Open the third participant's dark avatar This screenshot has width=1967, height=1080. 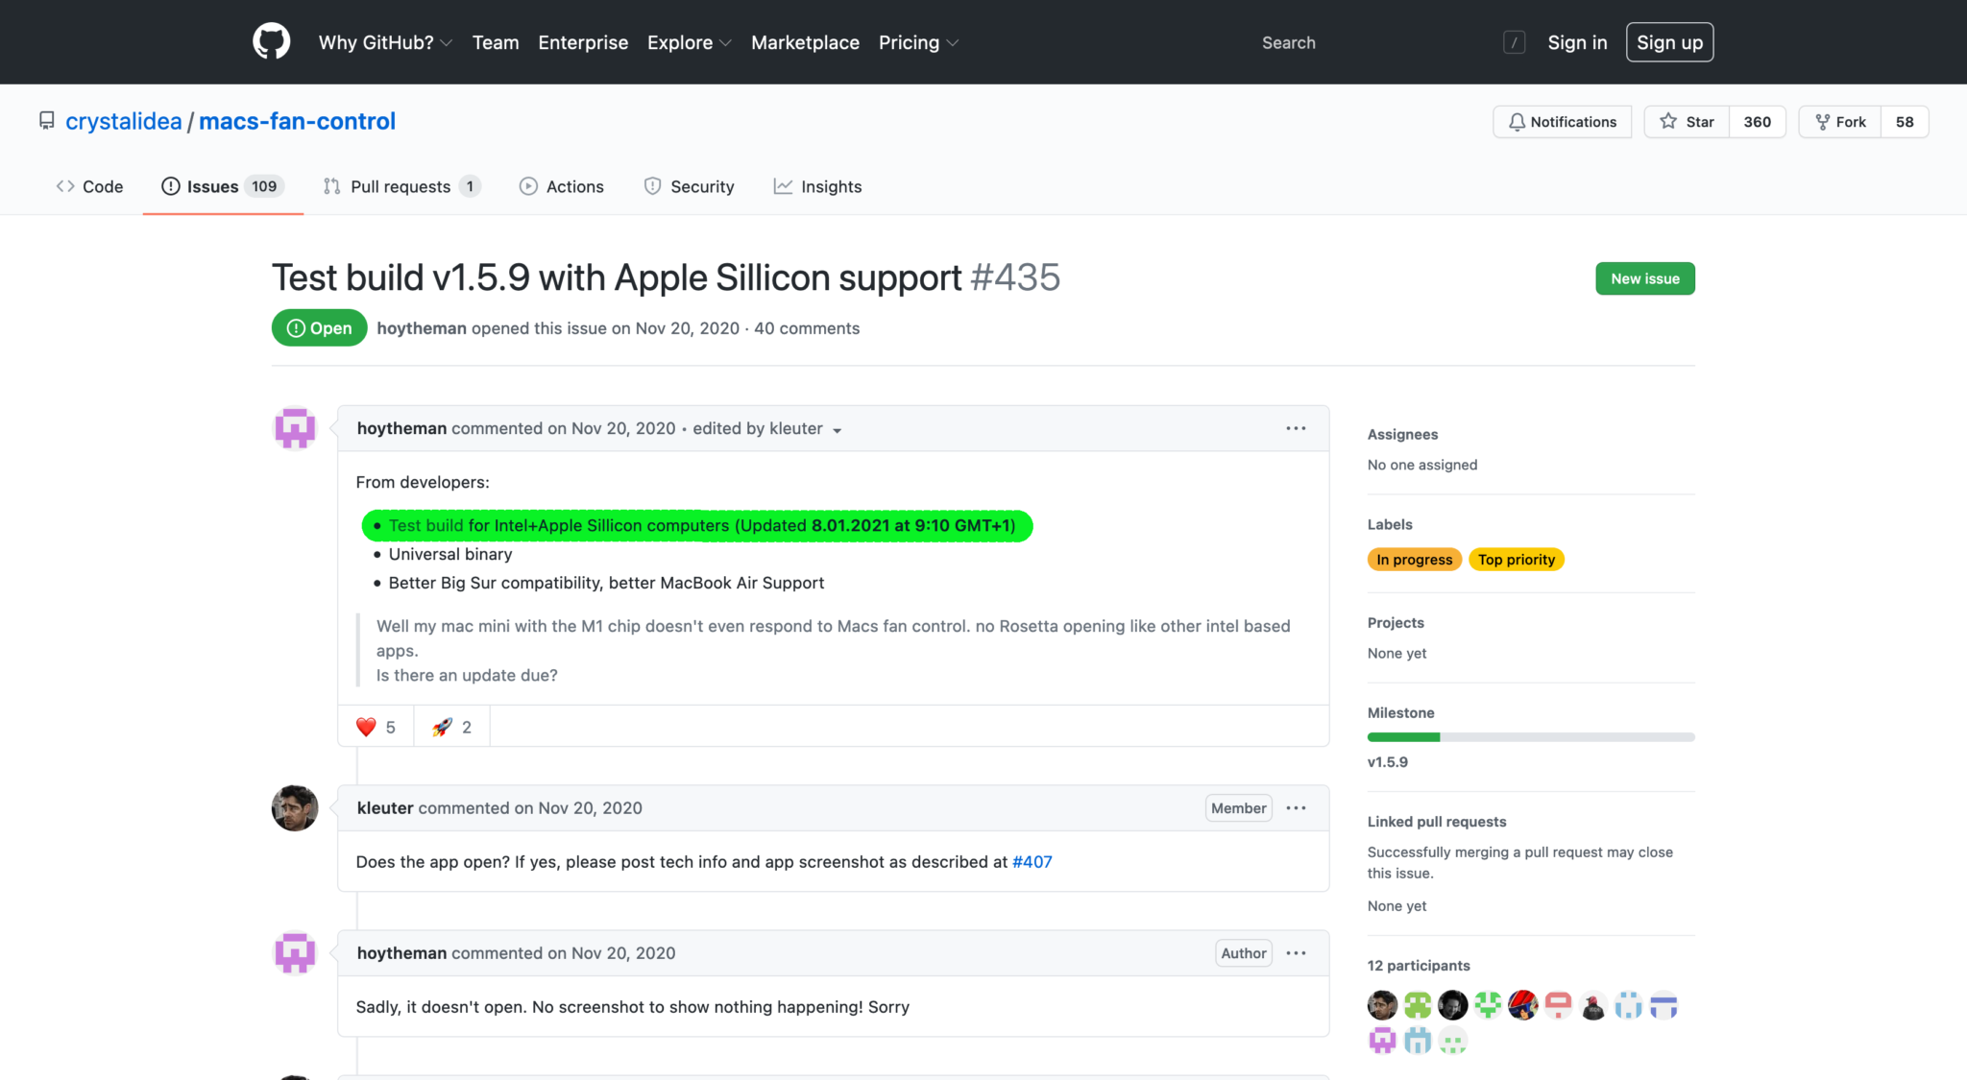click(1452, 1005)
